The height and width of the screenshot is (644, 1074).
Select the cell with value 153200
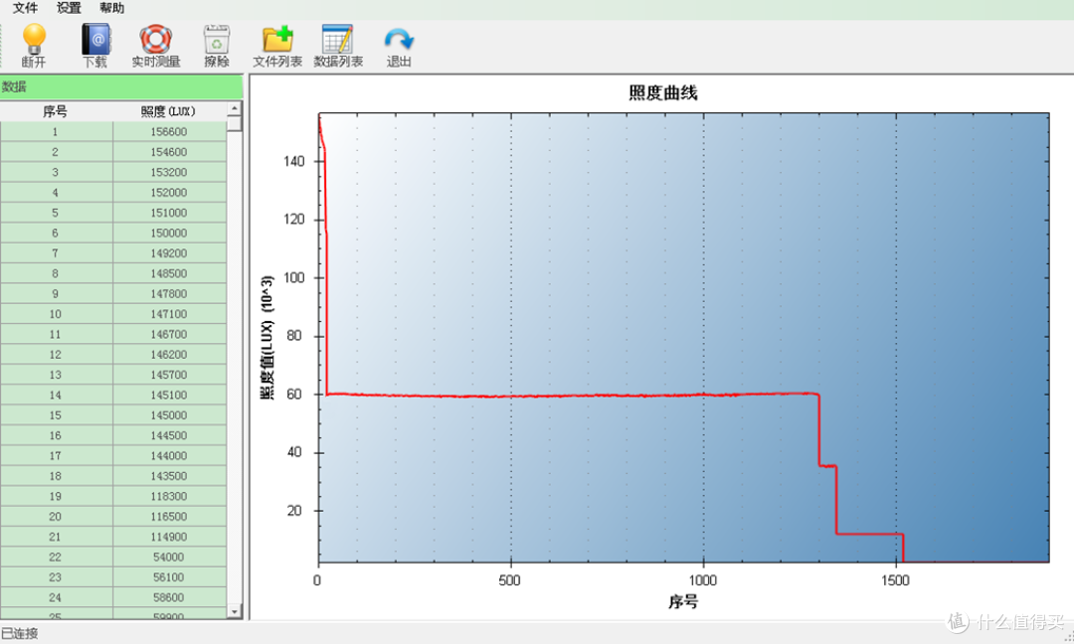[x=169, y=172]
